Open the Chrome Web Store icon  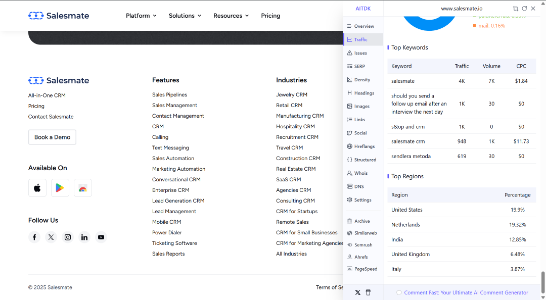click(x=83, y=188)
